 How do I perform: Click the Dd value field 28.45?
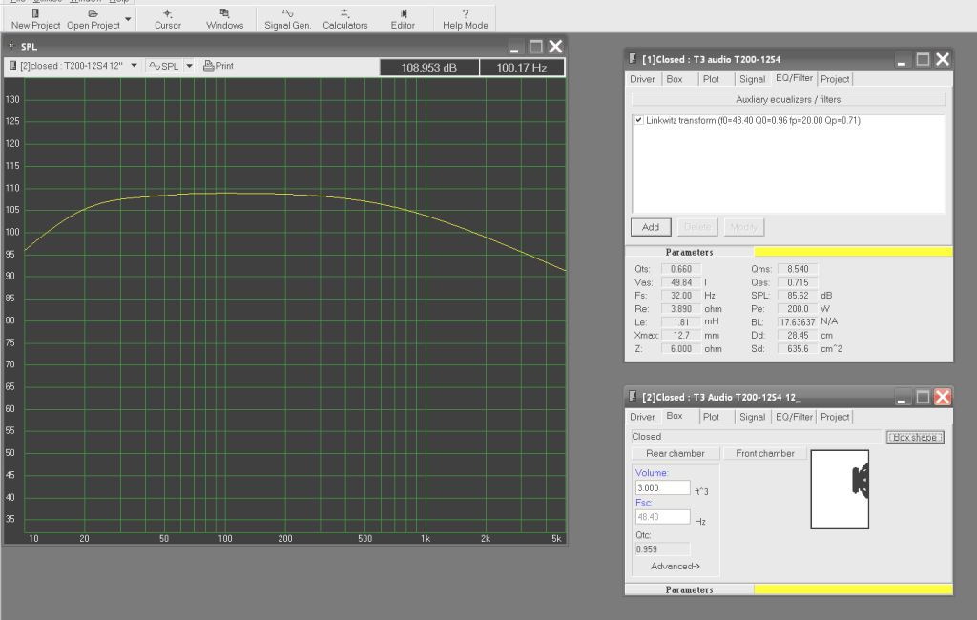797,335
